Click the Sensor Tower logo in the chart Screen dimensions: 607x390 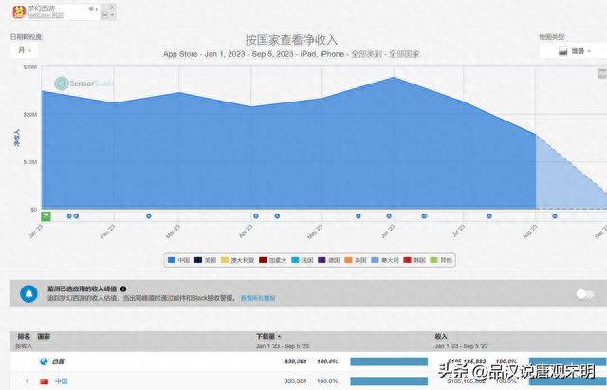click(84, 84)
